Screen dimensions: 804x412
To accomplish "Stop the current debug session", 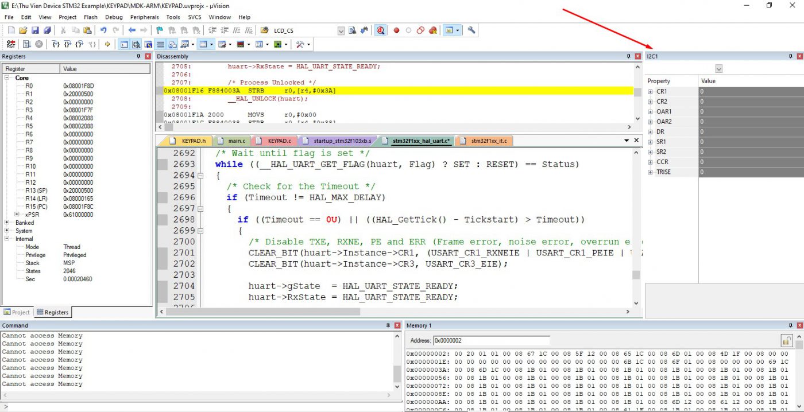I will coord(39,44).
